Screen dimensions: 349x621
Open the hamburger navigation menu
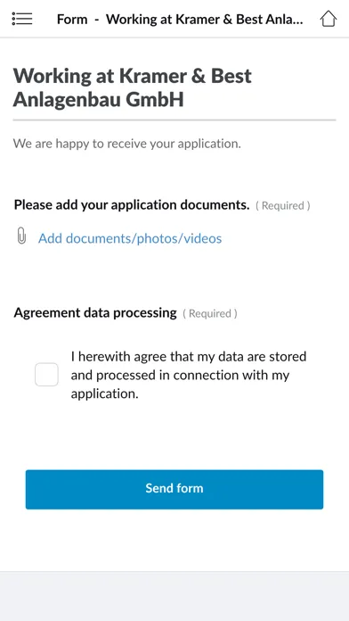(22, 19)
